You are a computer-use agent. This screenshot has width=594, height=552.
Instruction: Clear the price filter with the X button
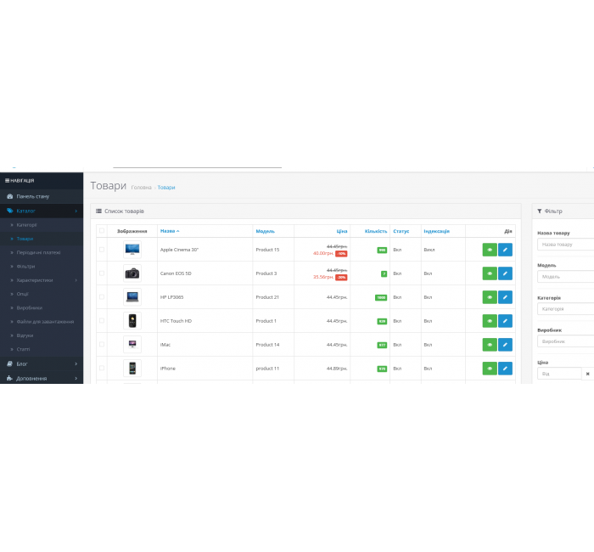(x=587, y=374)
